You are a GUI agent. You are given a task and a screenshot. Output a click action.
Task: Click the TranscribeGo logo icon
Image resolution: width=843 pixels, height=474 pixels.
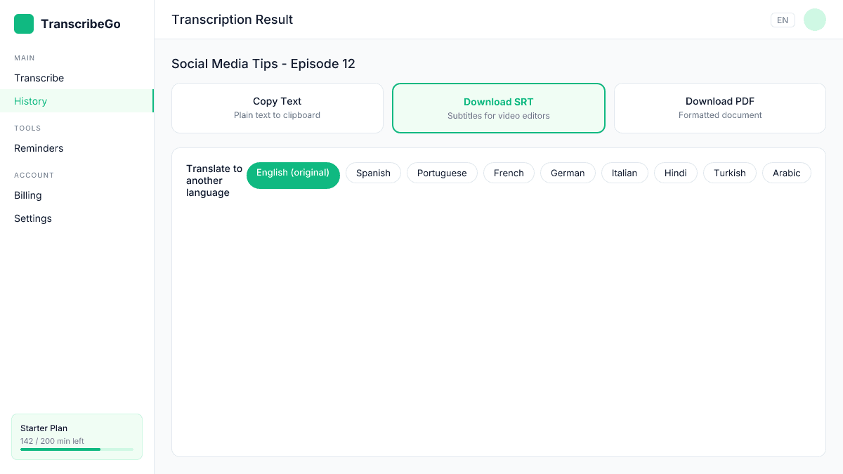tap(23, 23)
